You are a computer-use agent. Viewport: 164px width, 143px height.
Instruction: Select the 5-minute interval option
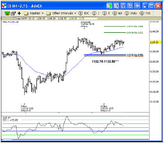[106, 13]
